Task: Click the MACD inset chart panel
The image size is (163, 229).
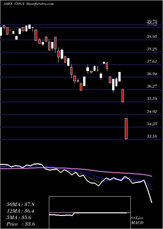Action: pos(90,213)
